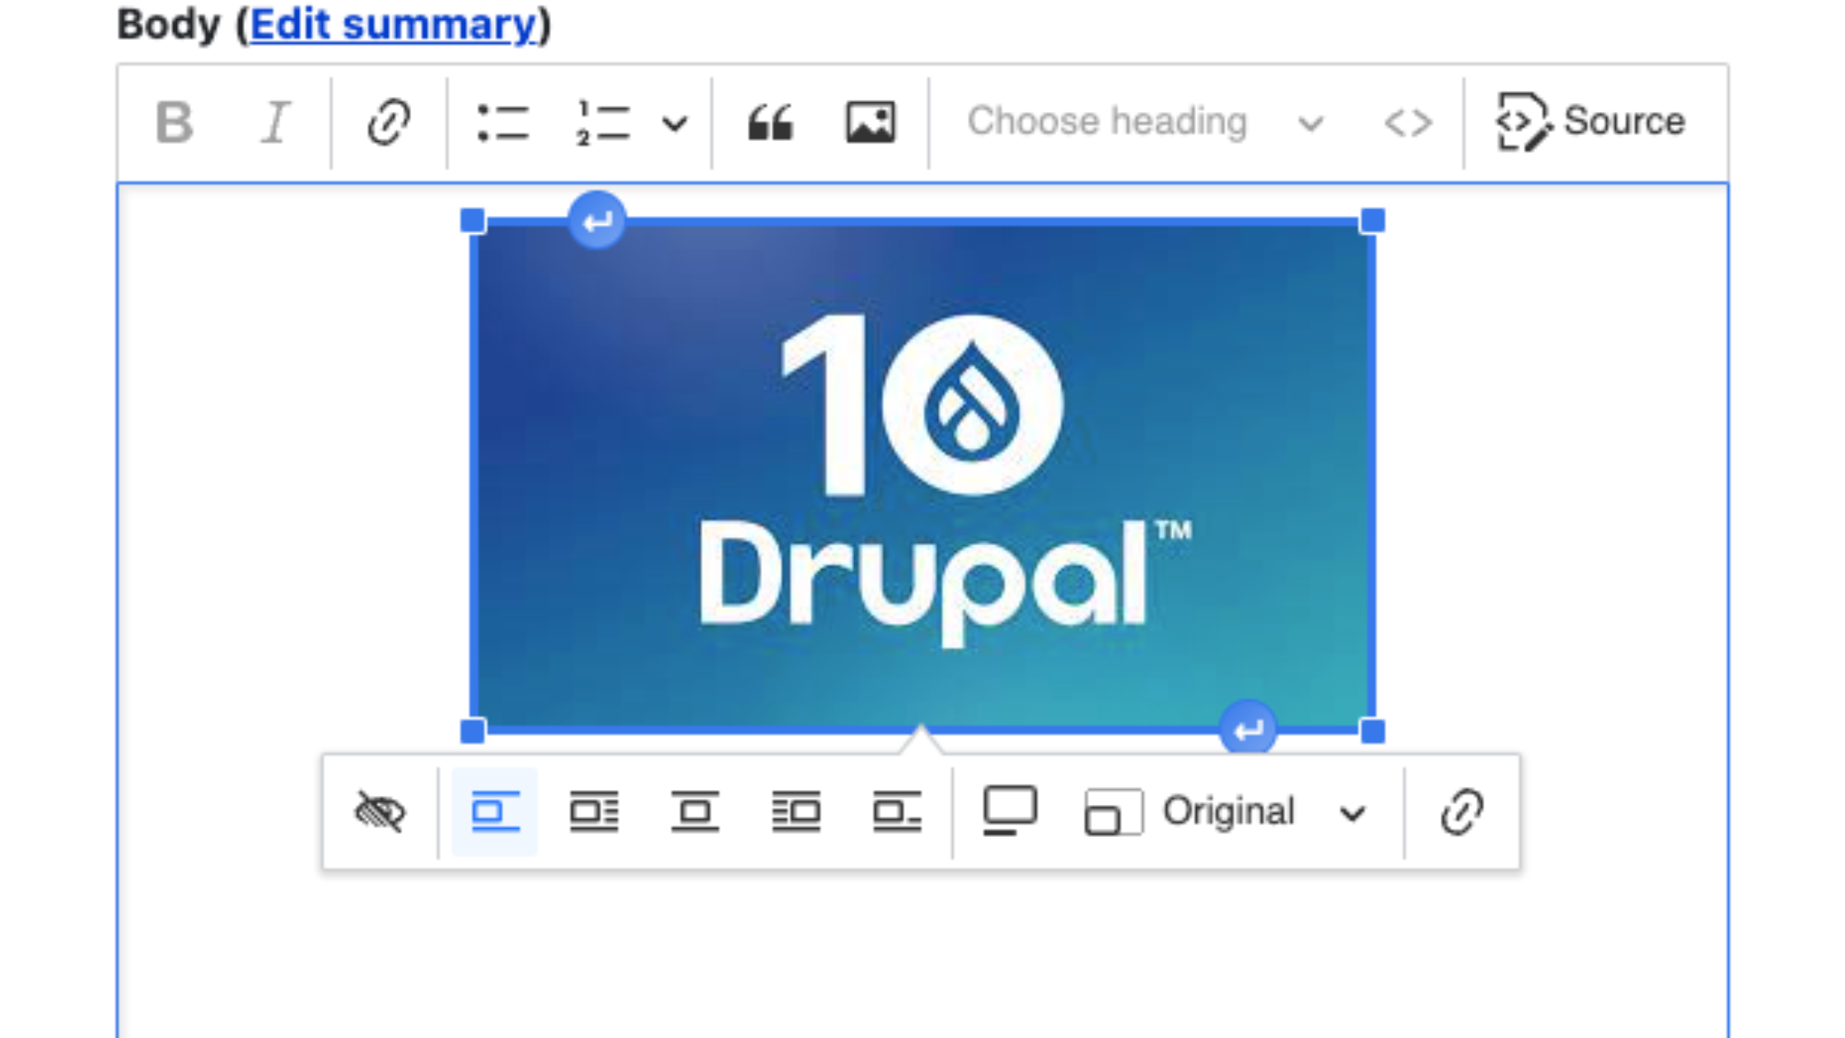This screenshot has width=1845, height=1038.
Task: Insert image from toolbar
Action: (871, 123)
